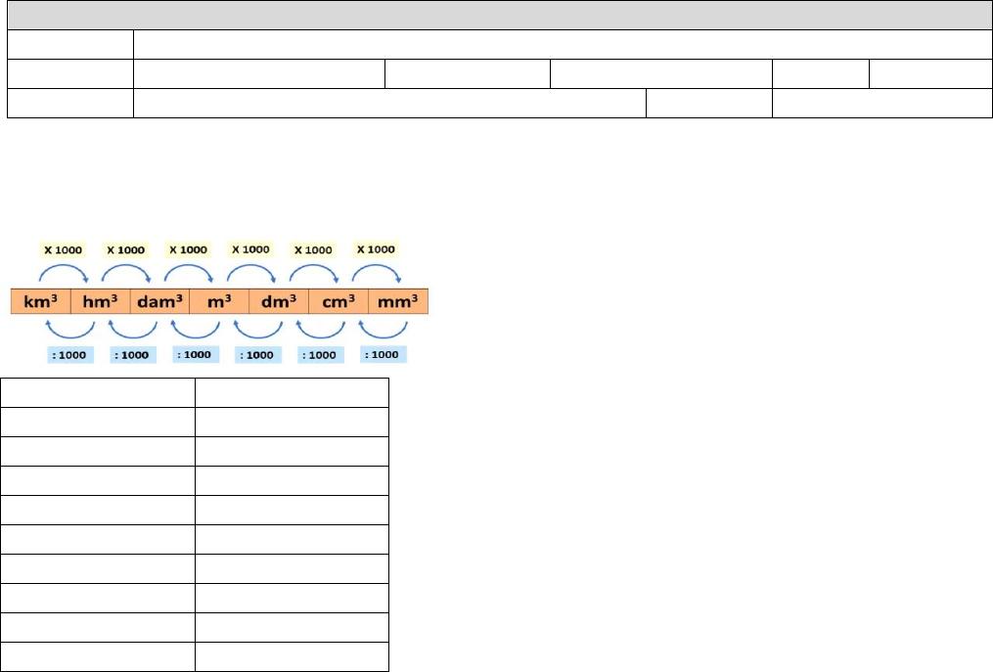Click the bottom arrow from mm³ back to cm³
Image resolution: width=993 pixels, height=672 pixels.
(x=380, y=330)
